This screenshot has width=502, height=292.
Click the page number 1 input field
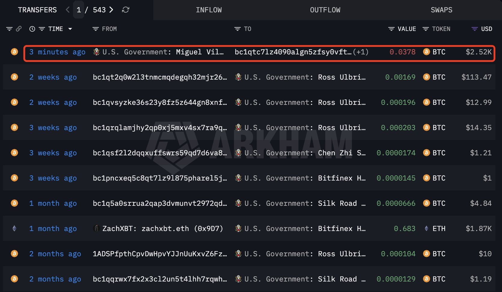[79, 10]
